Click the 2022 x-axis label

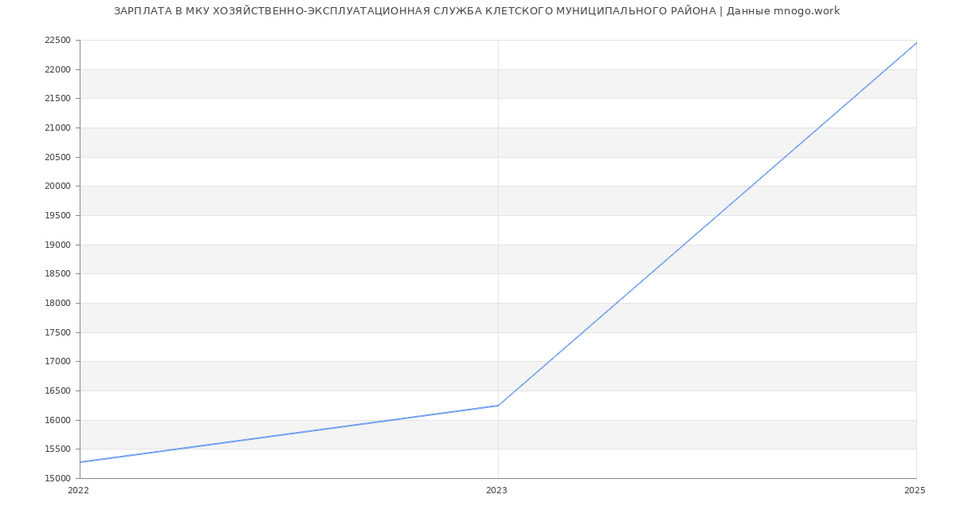[x=78, y=491]
